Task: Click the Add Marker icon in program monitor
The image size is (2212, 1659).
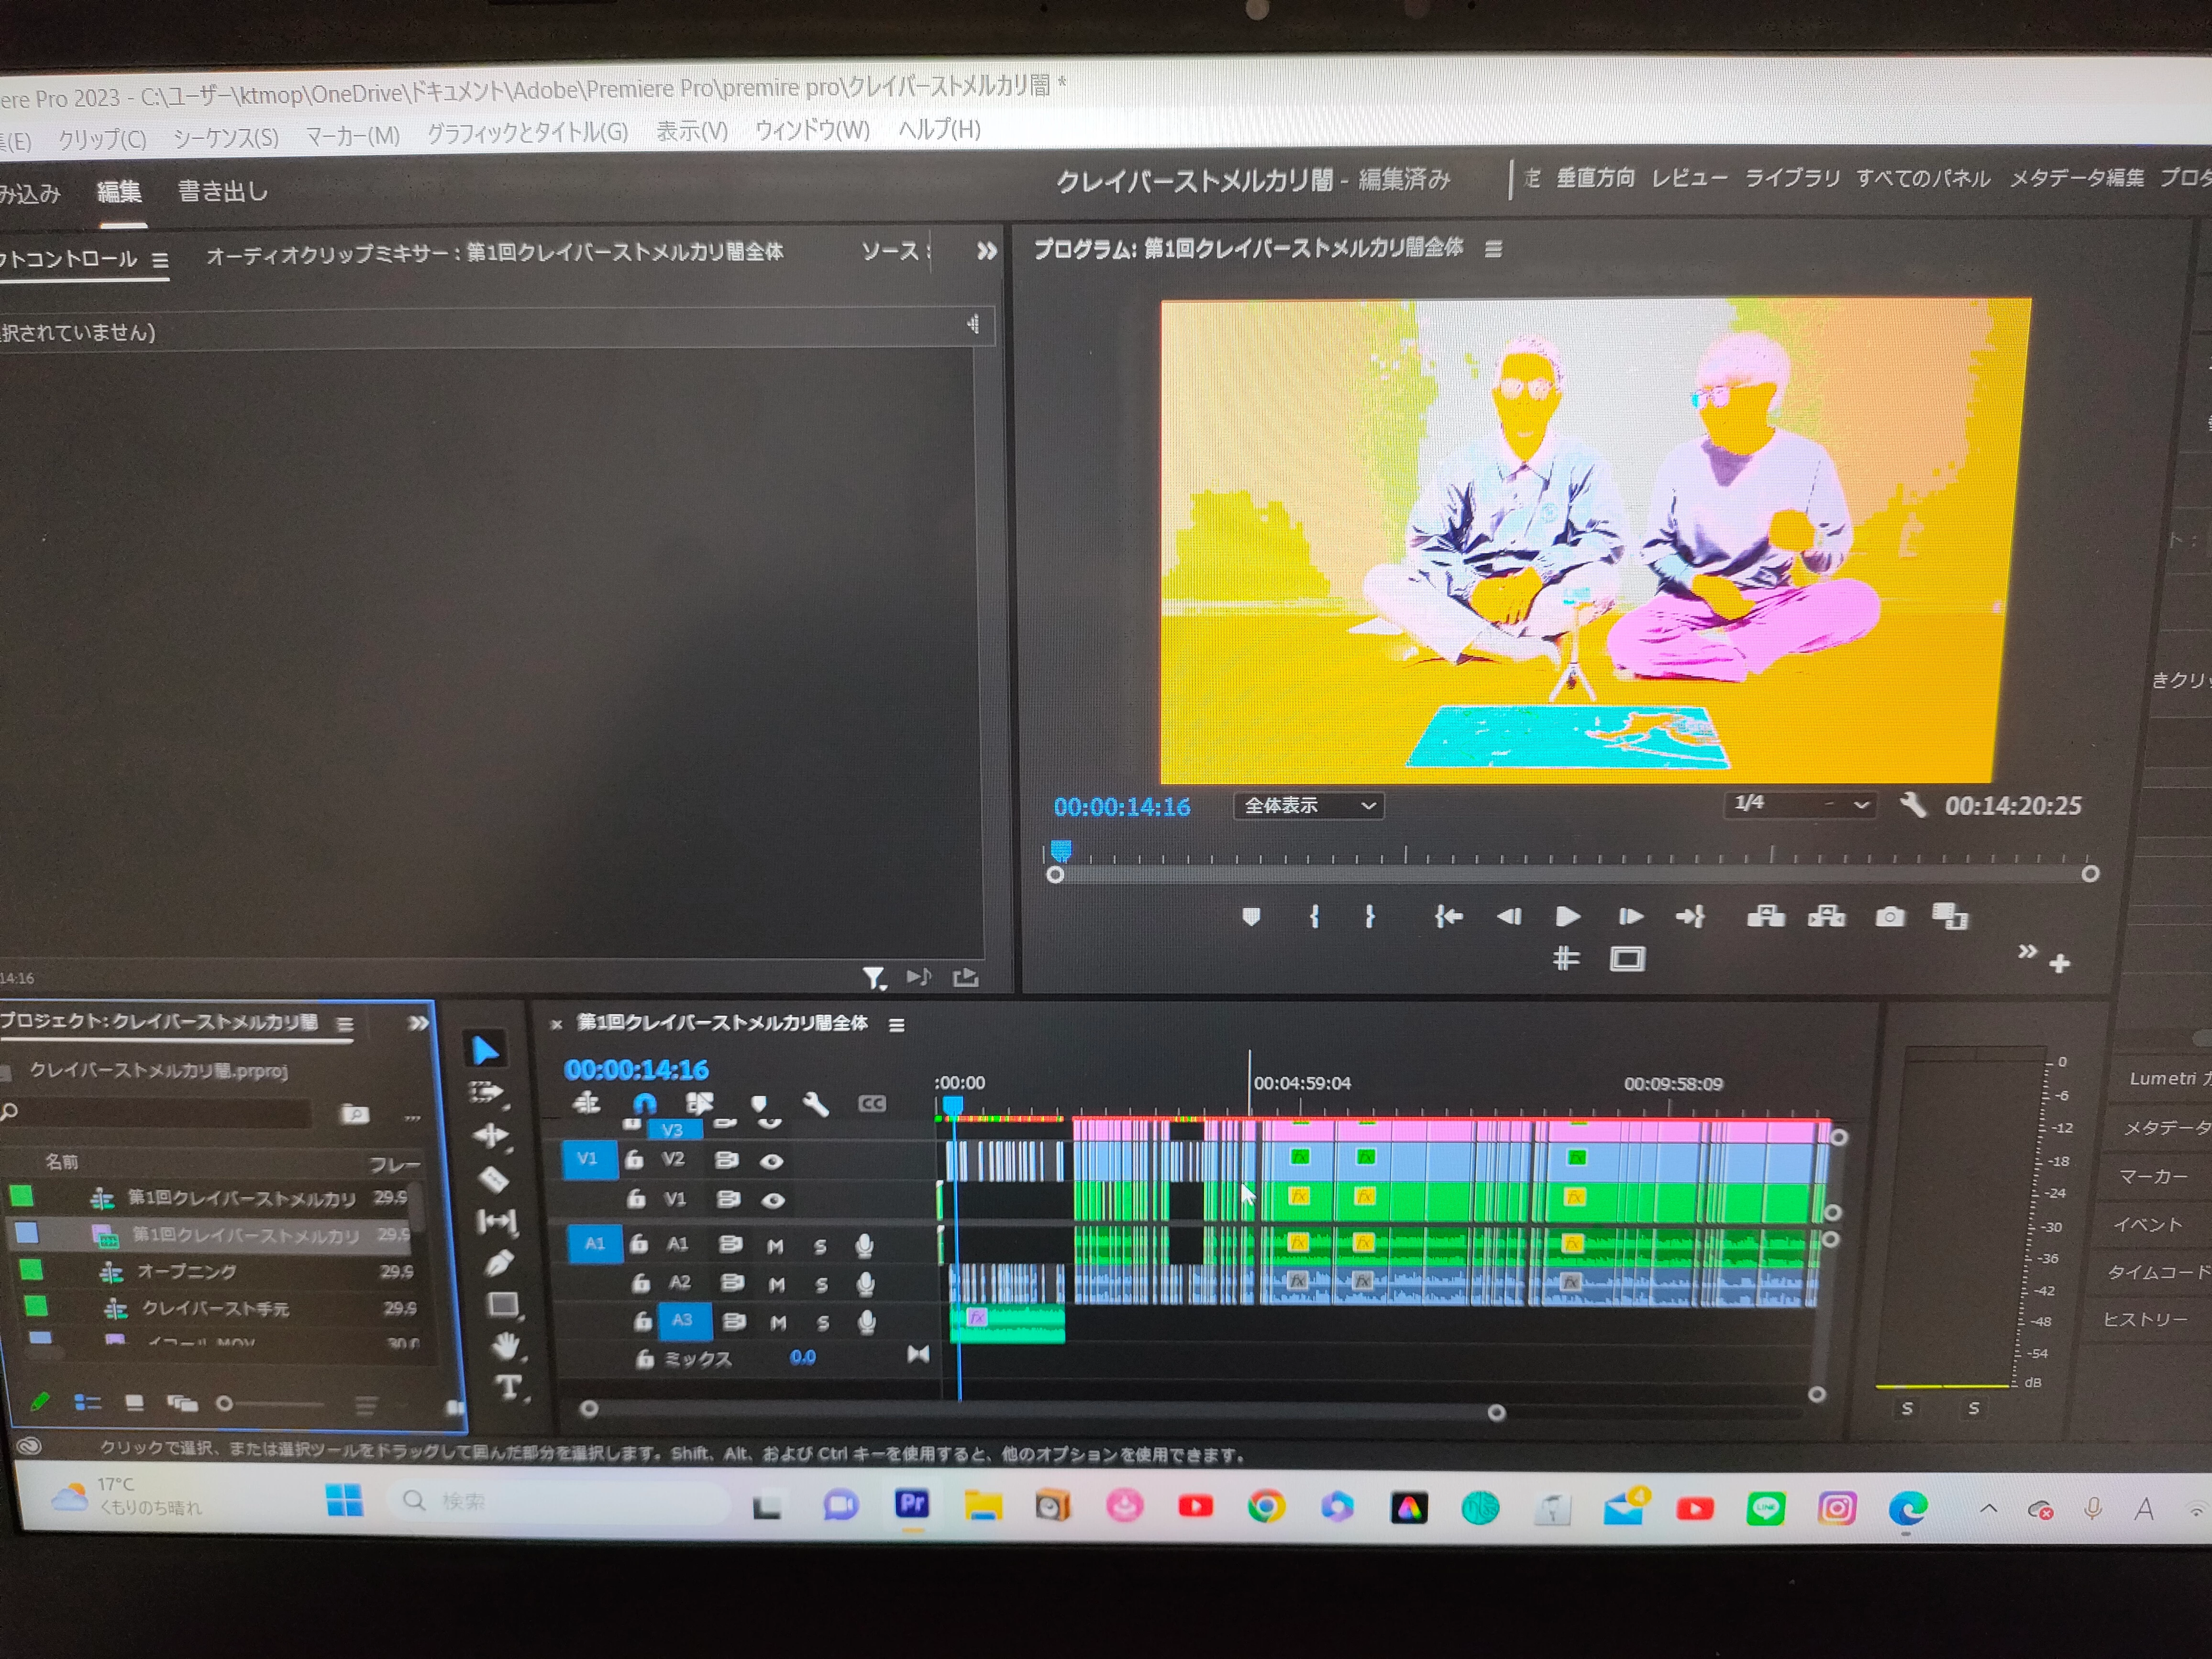Action: coord(1251,917)
